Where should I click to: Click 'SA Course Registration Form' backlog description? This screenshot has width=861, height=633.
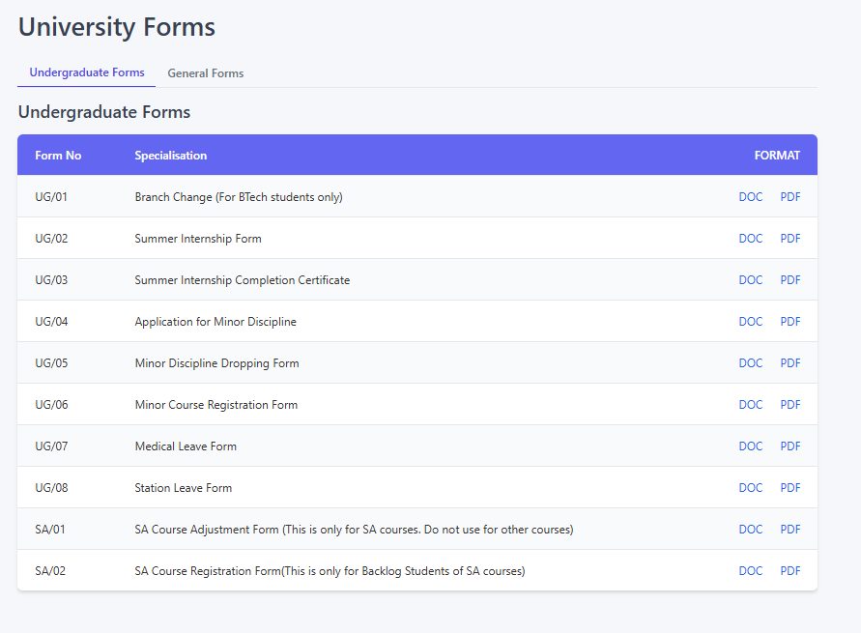330,571
